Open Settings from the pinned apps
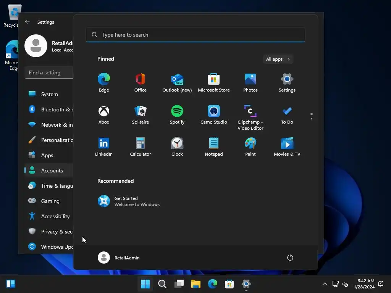This screenshot has width=391, height=293. tap(287, 83)
